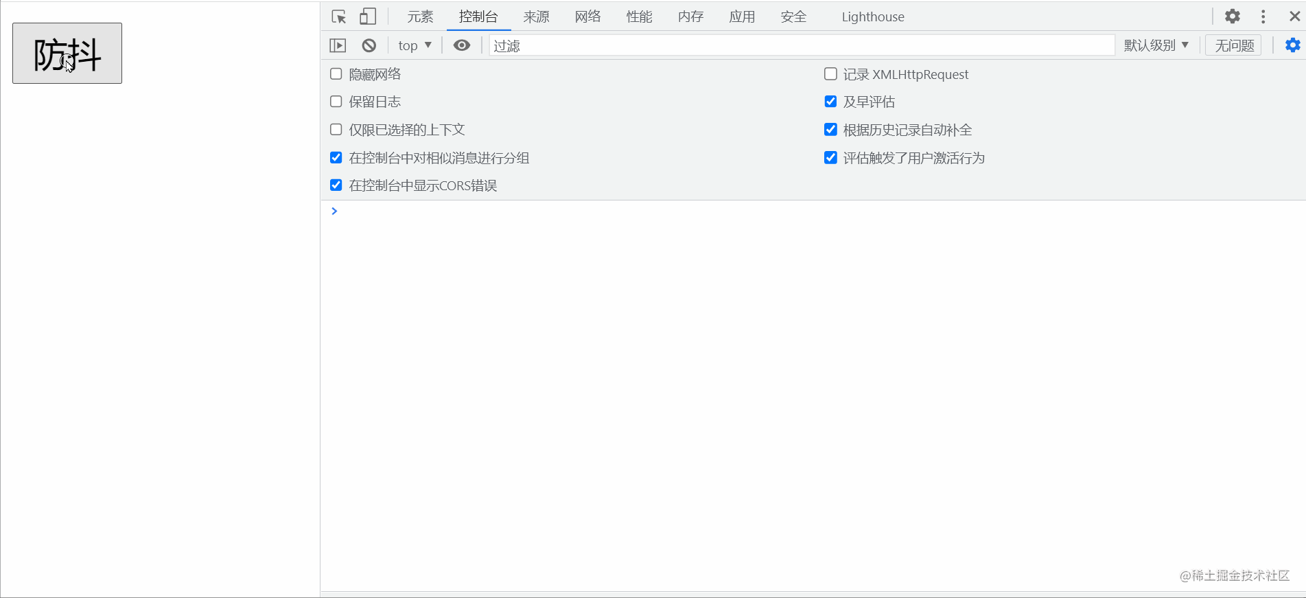Uncheck 评估触发了用户激活行为

[830, 158]
